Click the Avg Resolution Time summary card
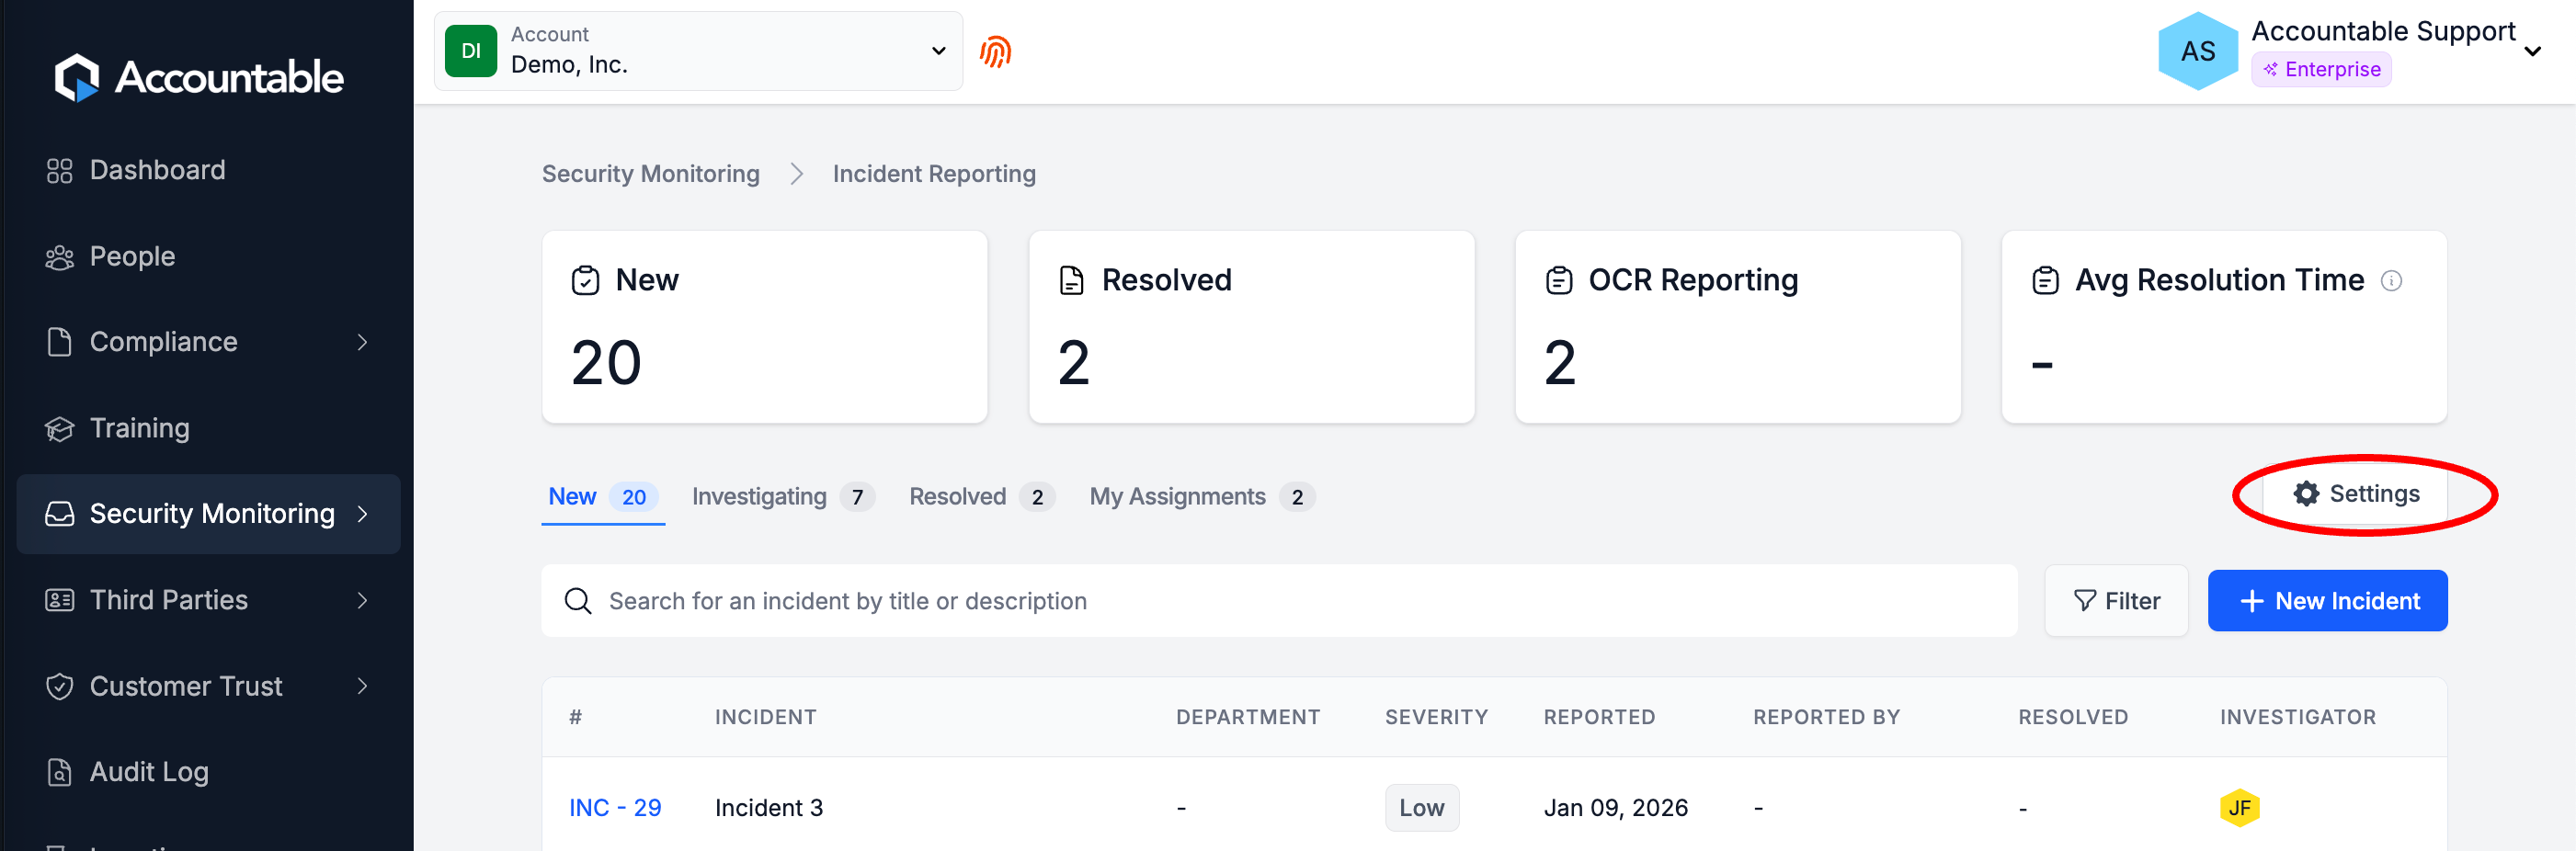Screen dimensions: 2576x851 (x=2224, y=327)
